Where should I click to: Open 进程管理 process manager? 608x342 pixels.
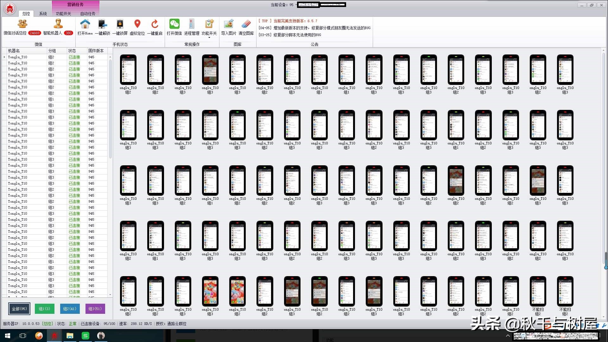[x=192, y=27]
